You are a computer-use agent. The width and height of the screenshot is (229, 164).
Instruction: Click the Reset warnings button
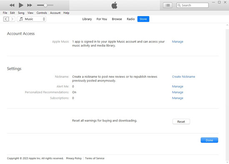click(x=181, y=122)
